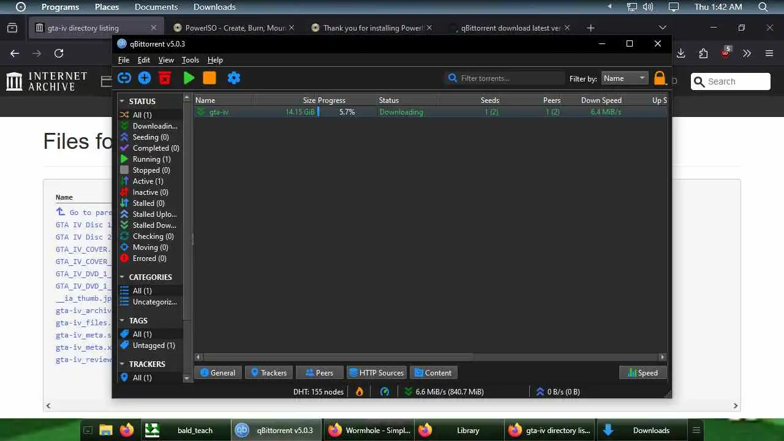Viewport: 784px width, 441px height.
Task: Select the gta-iv torrent row
Action: coord(431,112)
